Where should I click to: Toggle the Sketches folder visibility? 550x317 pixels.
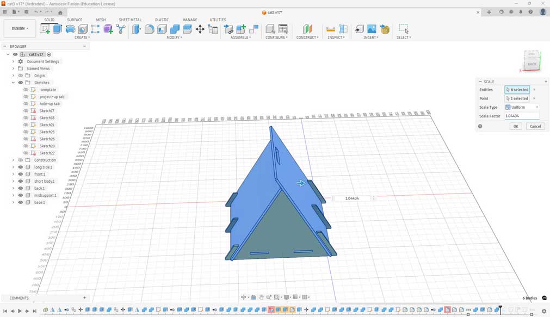(x=20, y=83)
